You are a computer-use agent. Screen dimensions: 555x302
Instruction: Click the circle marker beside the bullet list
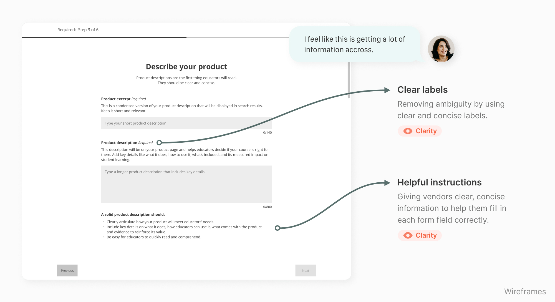(277, 228)
